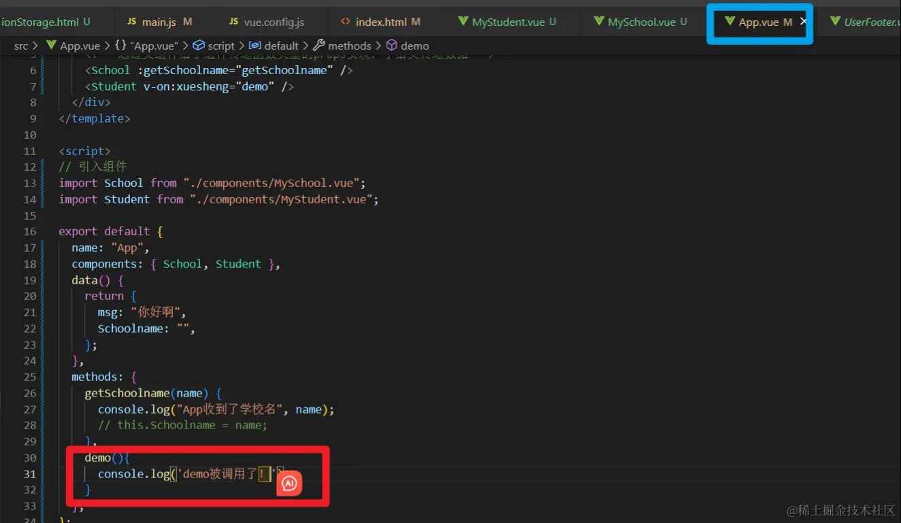Click the JS icon on the main.js tab
Screen dimensions: 901x523
131,22
